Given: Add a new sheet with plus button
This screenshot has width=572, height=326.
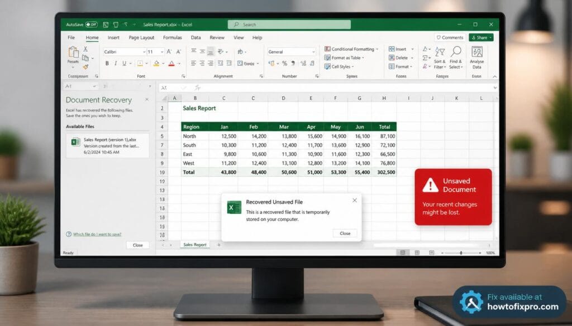Looking at the screenshot, I should tap(218, 245).
